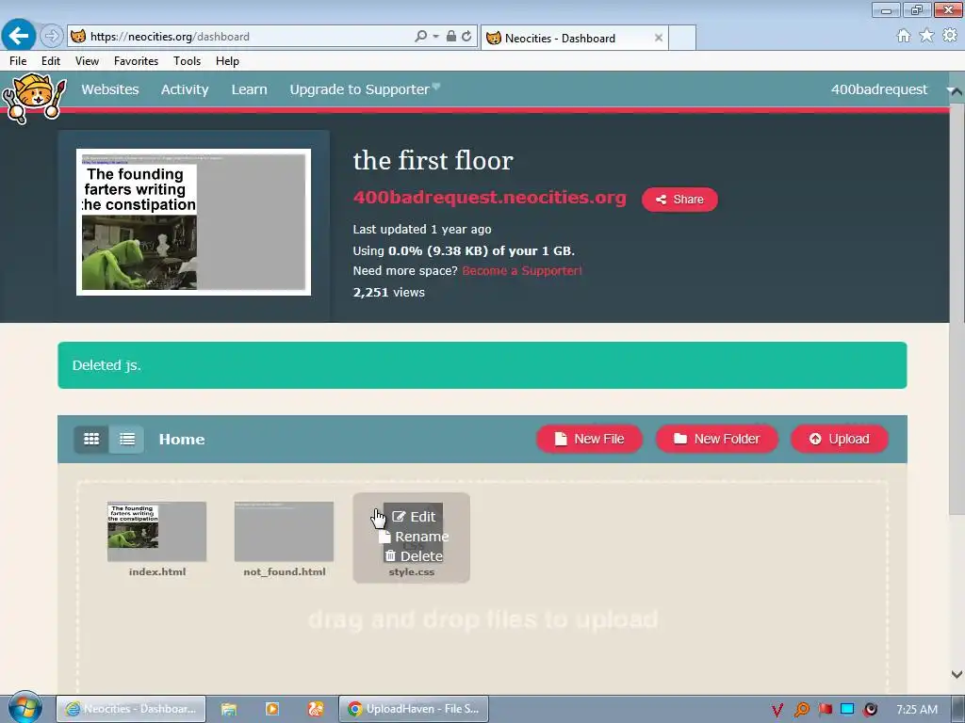Viewport: 965px width, 723px height.
Task: Click the Share button
Action: [679, 200]
